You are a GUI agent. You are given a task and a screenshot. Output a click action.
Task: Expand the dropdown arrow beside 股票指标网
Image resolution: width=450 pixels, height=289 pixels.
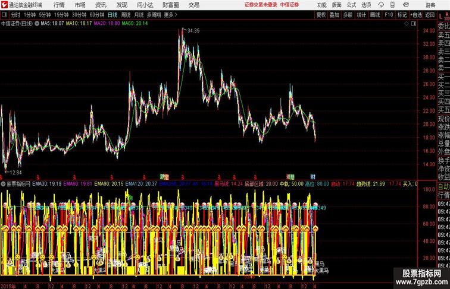tap(4, 184)
